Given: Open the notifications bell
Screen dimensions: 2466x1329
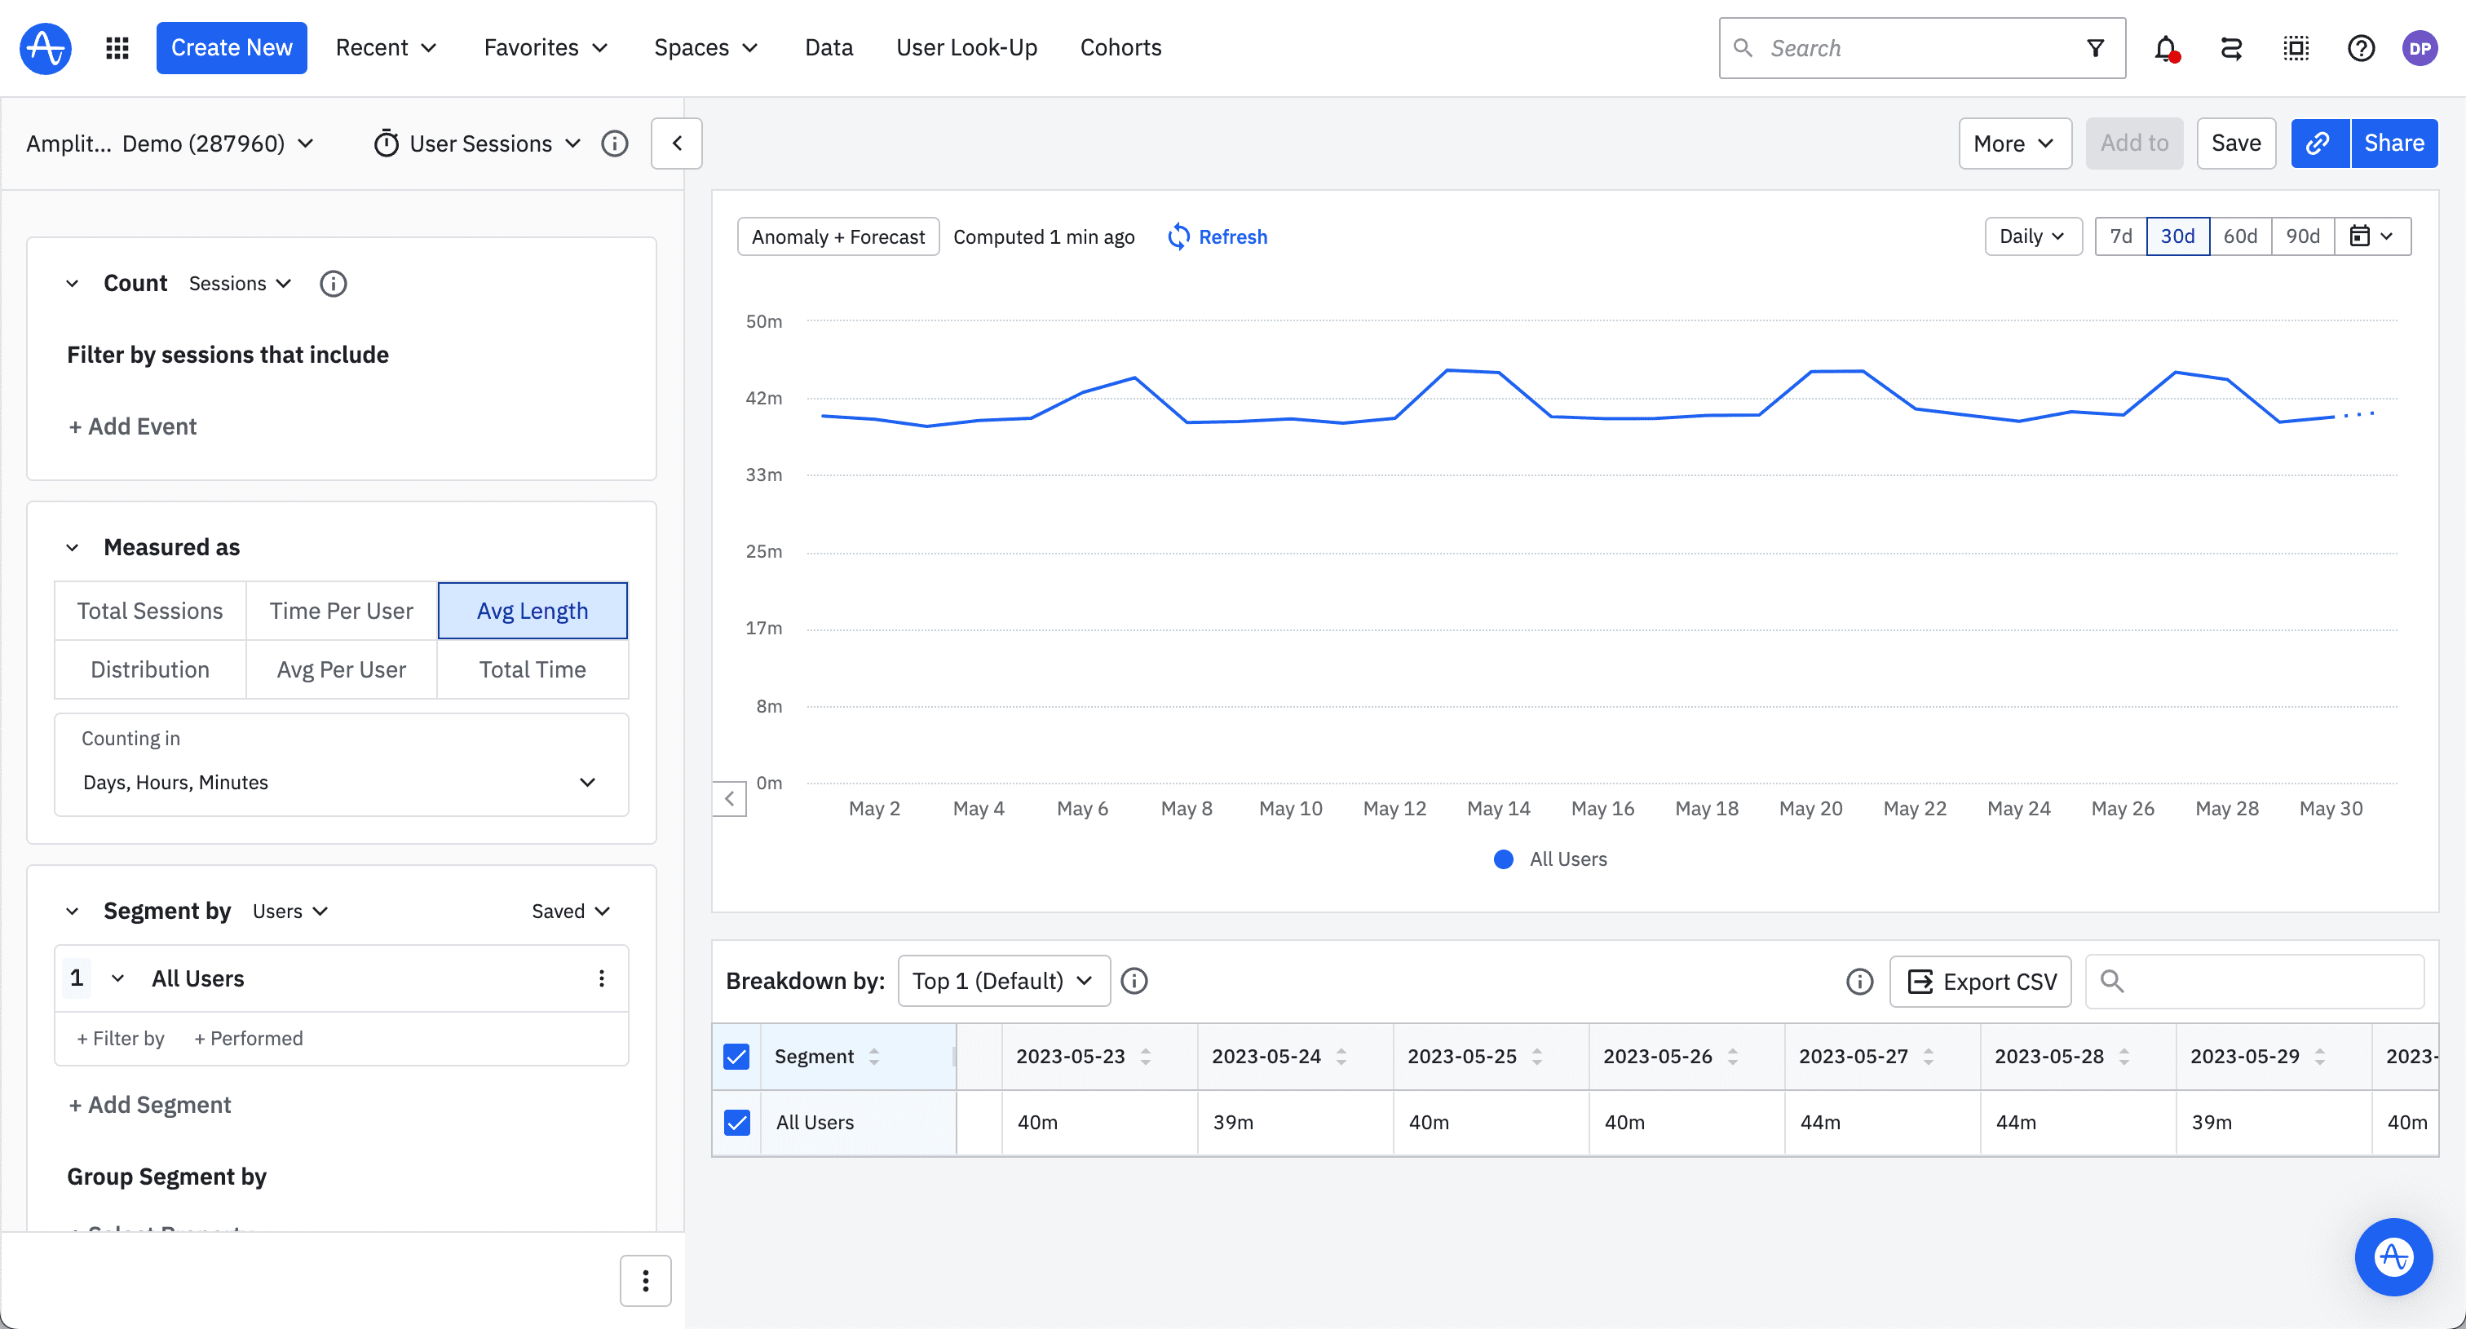Looking at the screenshot, I should pyautogui.click(x=2165, y=48).
